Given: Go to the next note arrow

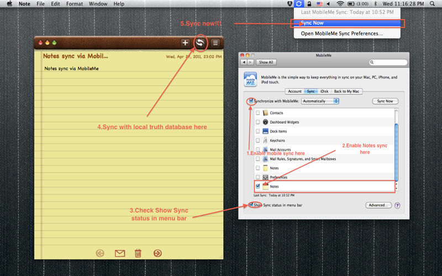Looking at the screenshot, I should pyautogui.click(x=157, y=253).
